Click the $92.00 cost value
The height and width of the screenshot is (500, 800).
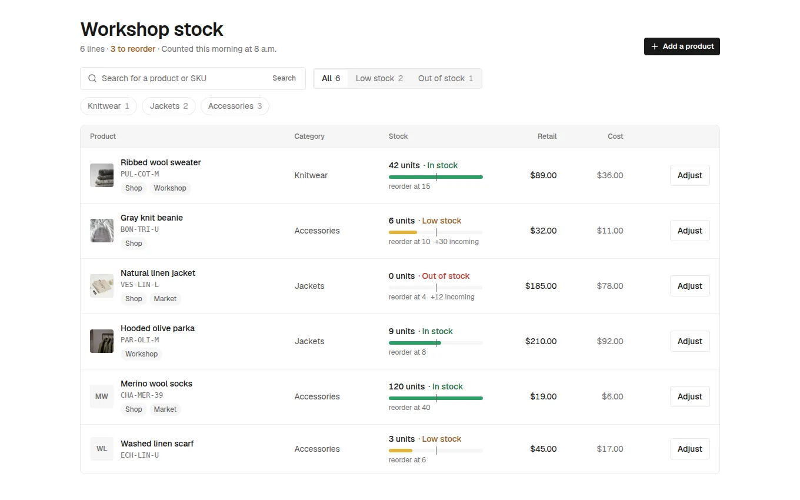[610, 341]
